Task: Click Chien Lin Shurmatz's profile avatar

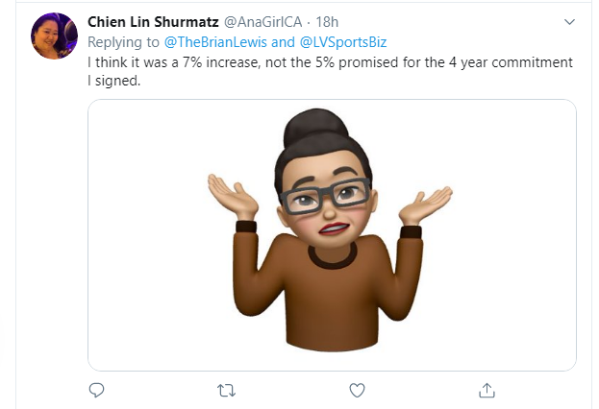Action: [55, 36]
